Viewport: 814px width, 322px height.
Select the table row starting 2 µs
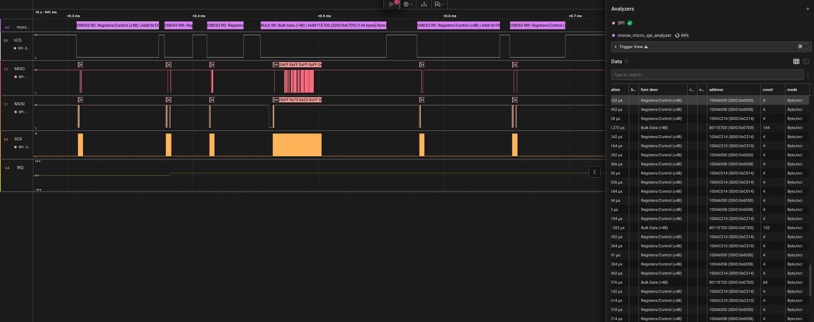point(710,209)
